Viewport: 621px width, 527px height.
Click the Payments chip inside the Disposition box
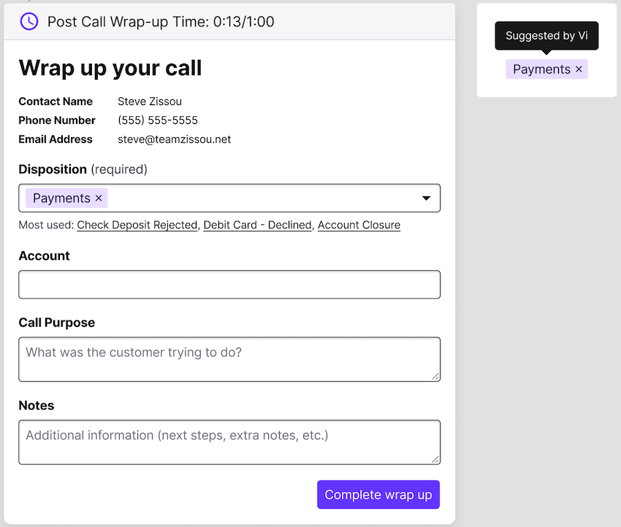62,198
